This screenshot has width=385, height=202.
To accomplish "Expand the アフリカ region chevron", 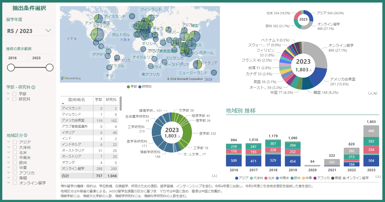I will [9, 173].
